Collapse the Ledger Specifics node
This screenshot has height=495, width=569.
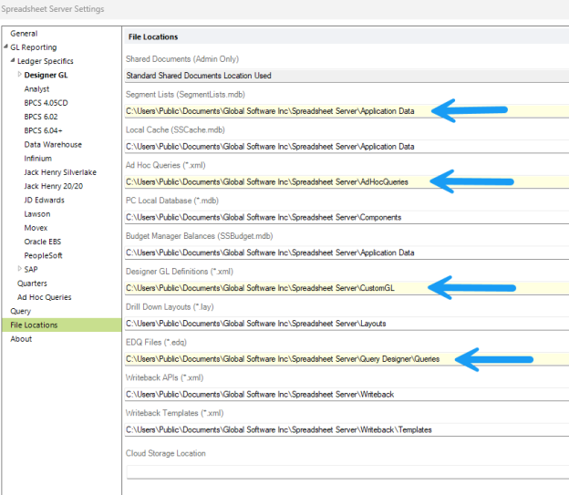point(13,61)
